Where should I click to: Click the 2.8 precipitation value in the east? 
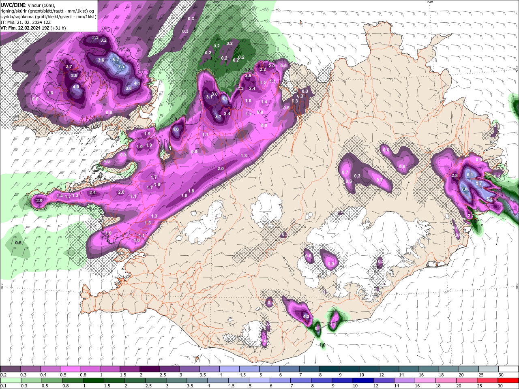[455, 175]
